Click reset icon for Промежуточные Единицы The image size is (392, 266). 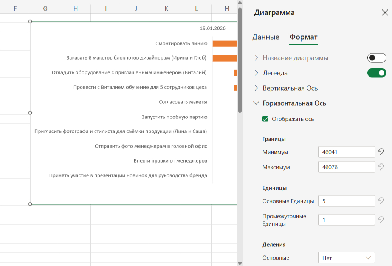381,220
